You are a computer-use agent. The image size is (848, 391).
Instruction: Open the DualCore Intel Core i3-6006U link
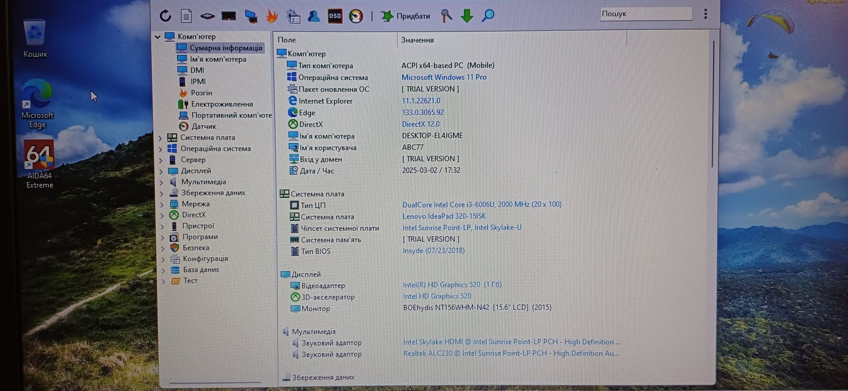coord(482,204)
